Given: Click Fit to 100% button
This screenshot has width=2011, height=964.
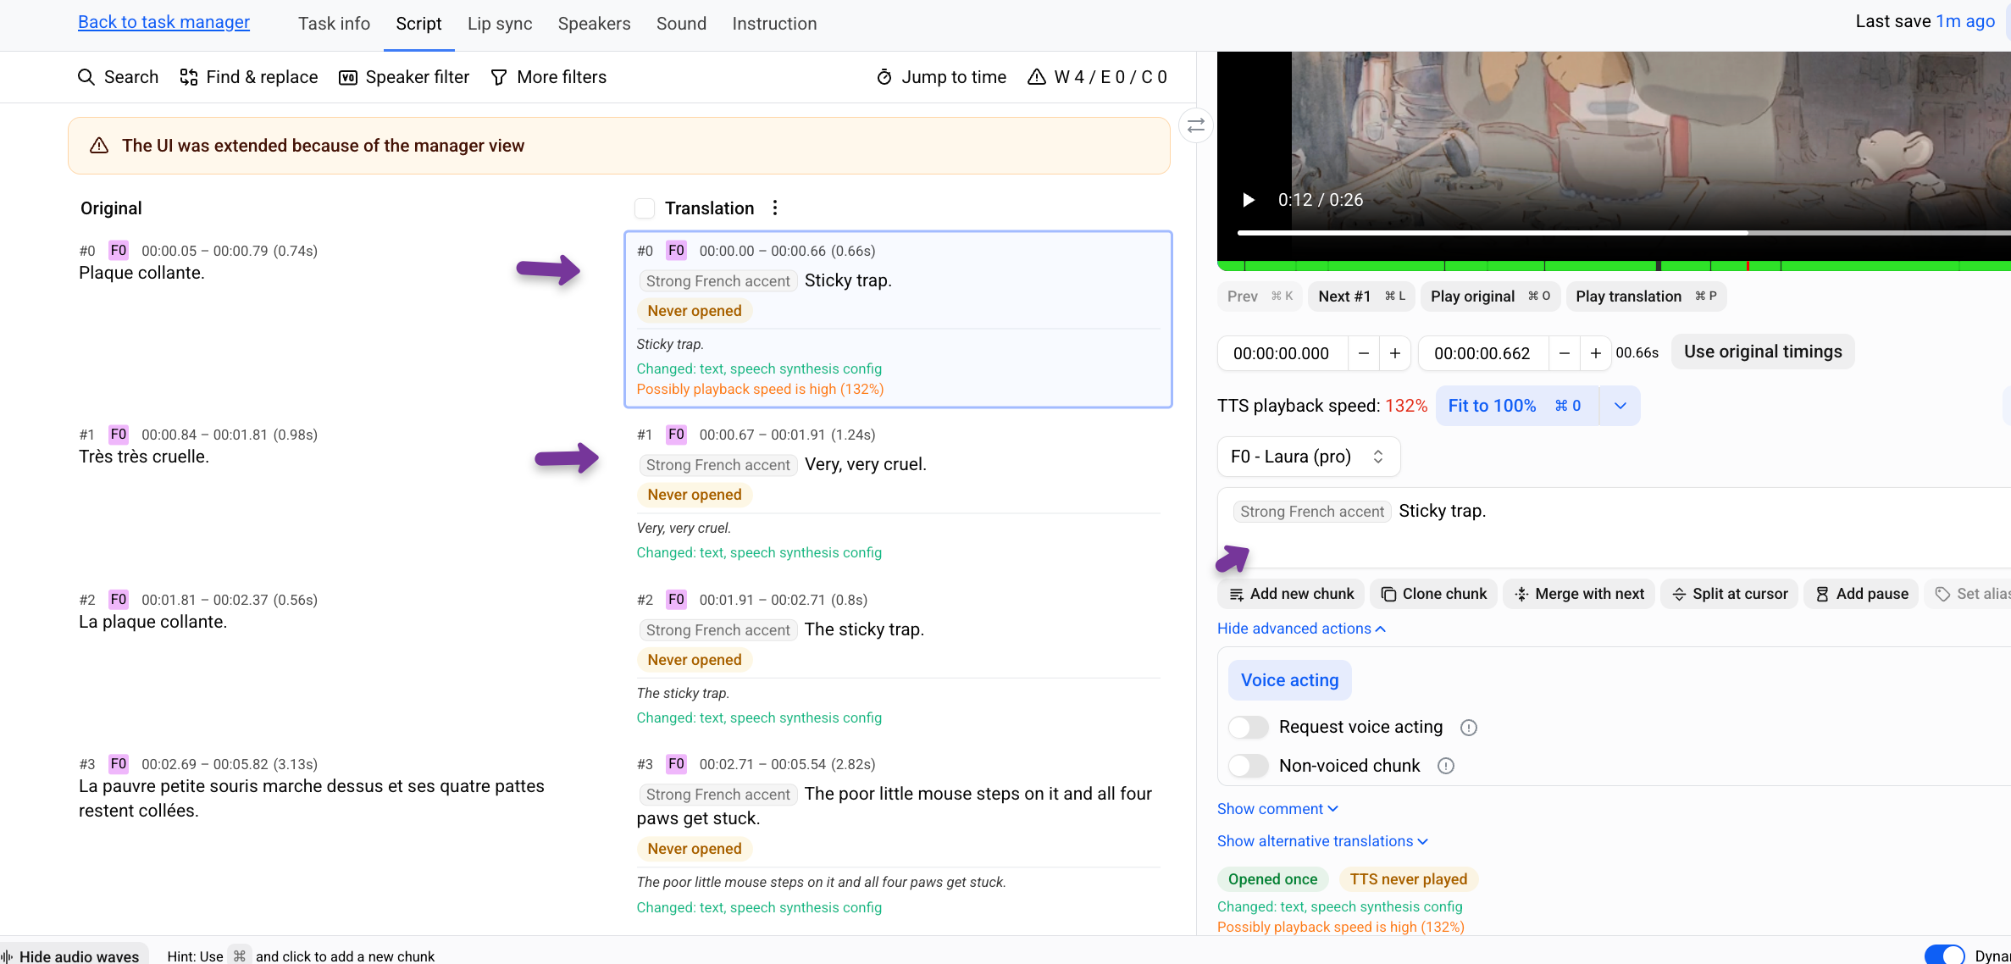Looking at the screenshot, I should (x=1516, y=406).
